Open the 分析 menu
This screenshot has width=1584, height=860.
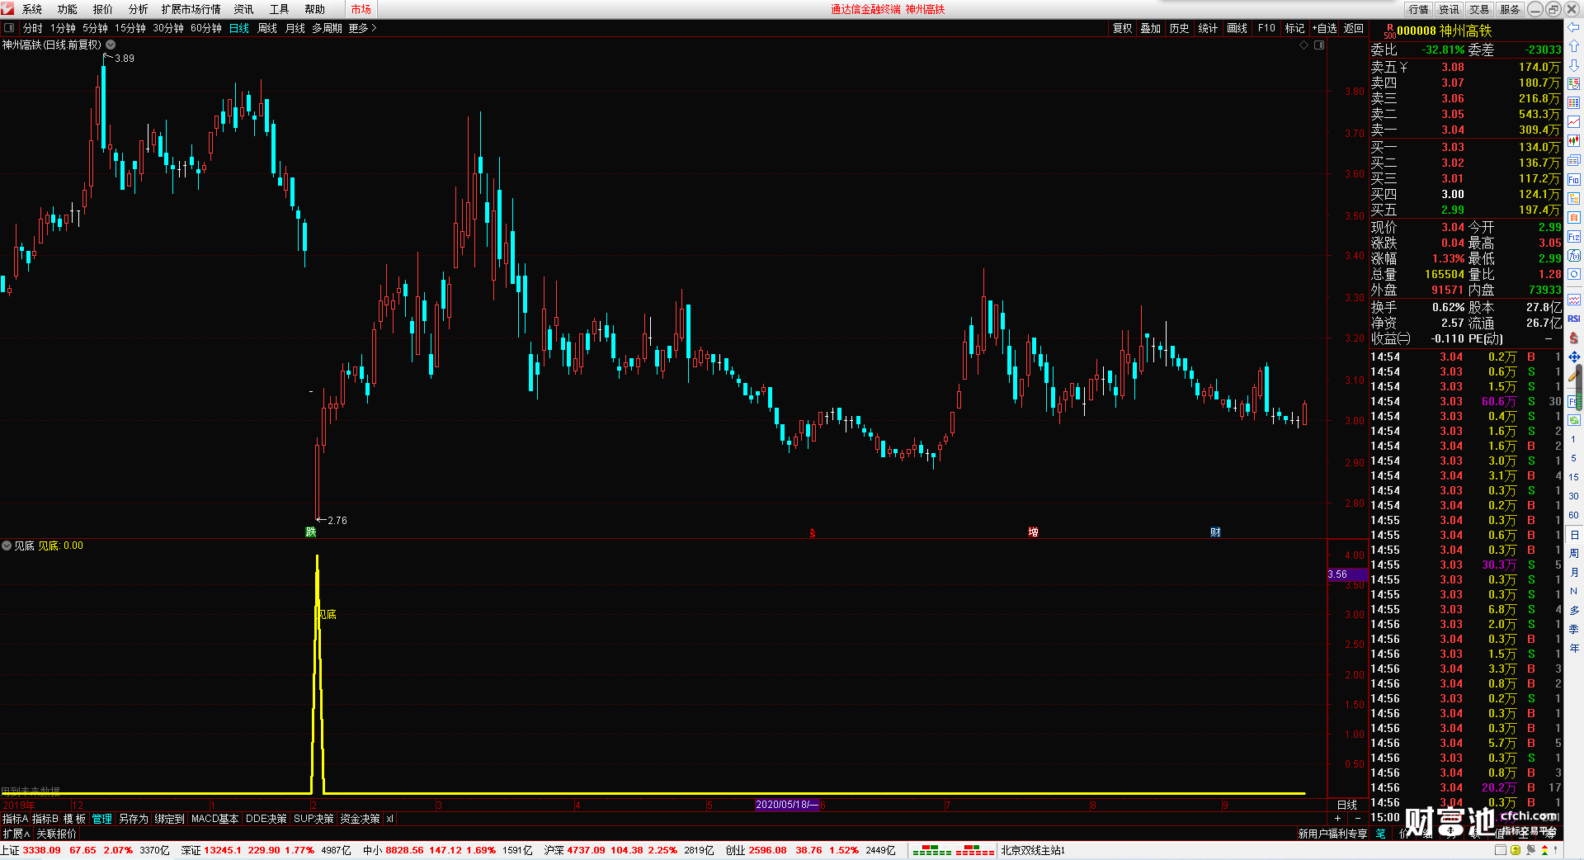tap(138, 9)
